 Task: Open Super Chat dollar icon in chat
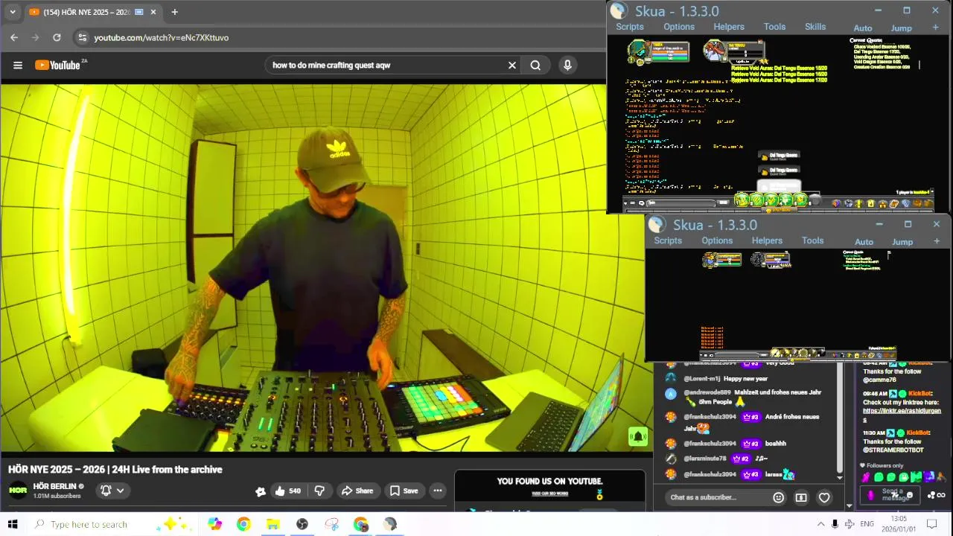point(801,497)
